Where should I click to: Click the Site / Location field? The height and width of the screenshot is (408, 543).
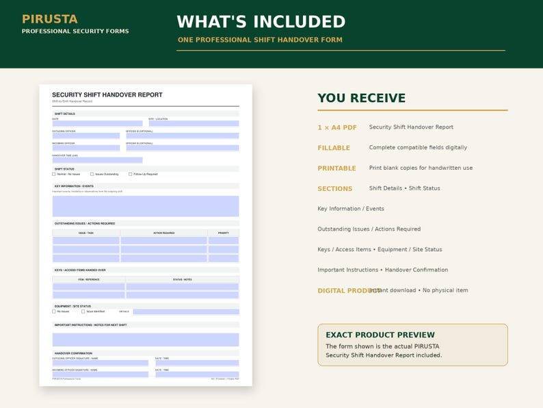click(x=194, y=123)
